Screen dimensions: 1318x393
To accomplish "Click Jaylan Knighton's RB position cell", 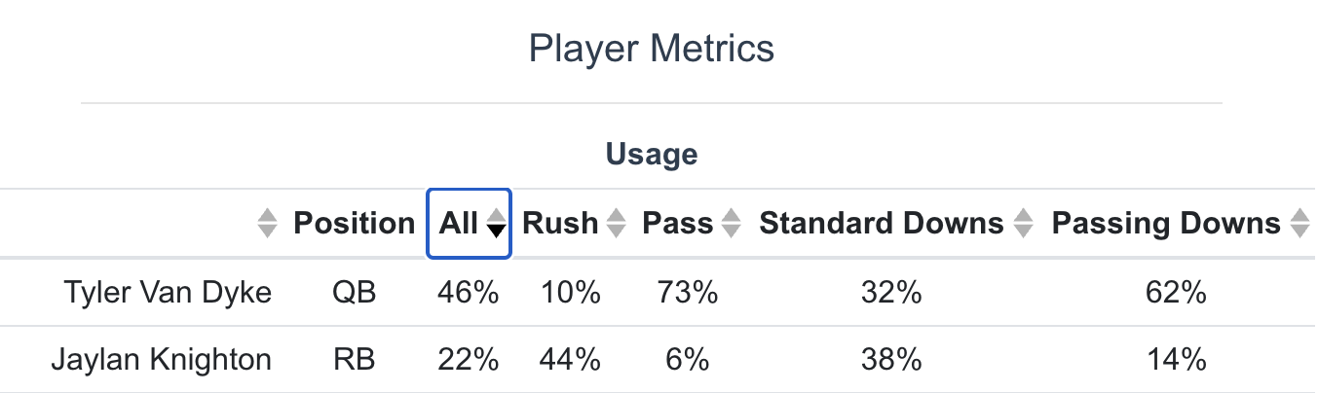I will [355, 360].
